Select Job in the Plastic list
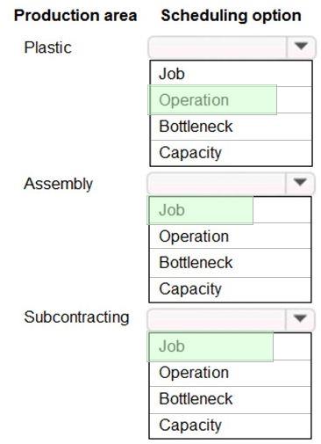 click(x=231, y=74)
